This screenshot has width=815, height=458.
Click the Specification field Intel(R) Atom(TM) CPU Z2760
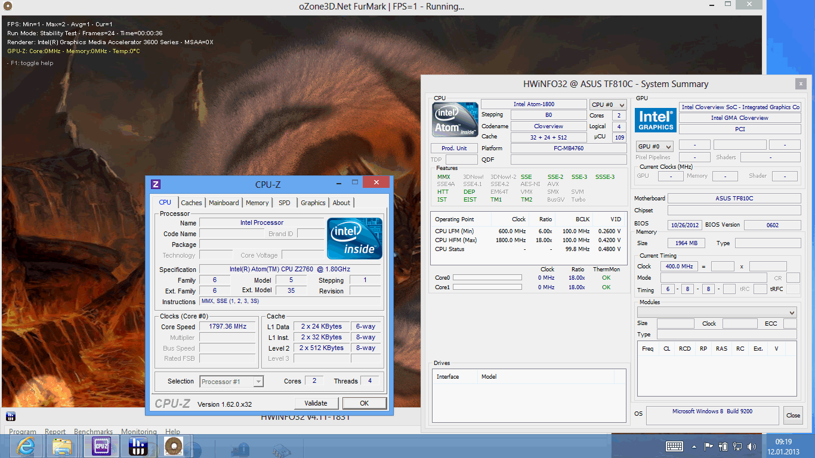coord(289,269)
